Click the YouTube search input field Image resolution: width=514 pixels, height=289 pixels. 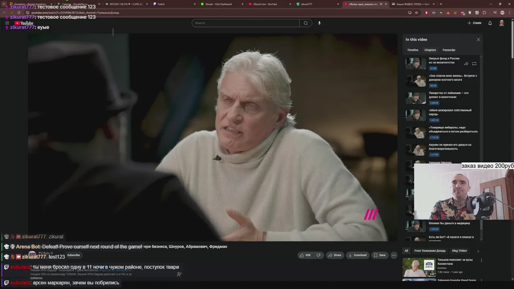(x=245, y=23)
